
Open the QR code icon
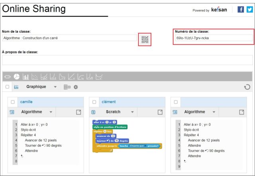145,40
